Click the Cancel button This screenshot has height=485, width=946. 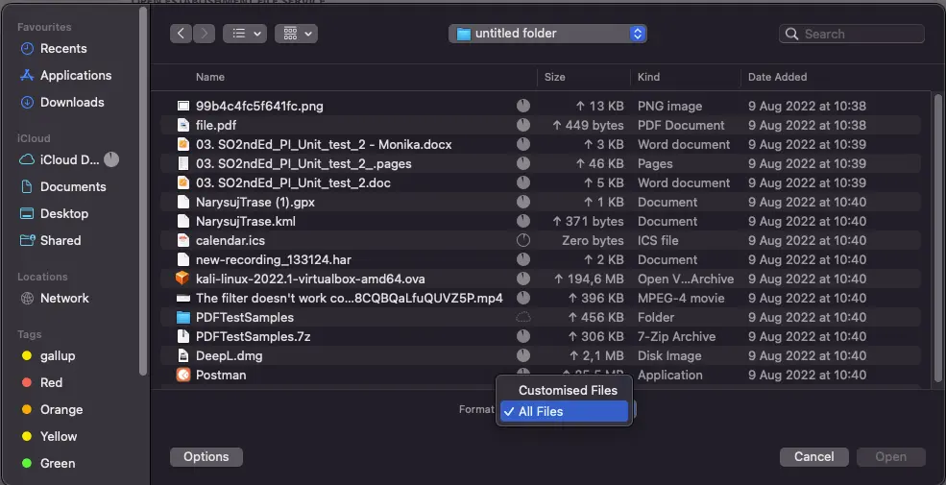pyautogui.click(x=813, y=456)
